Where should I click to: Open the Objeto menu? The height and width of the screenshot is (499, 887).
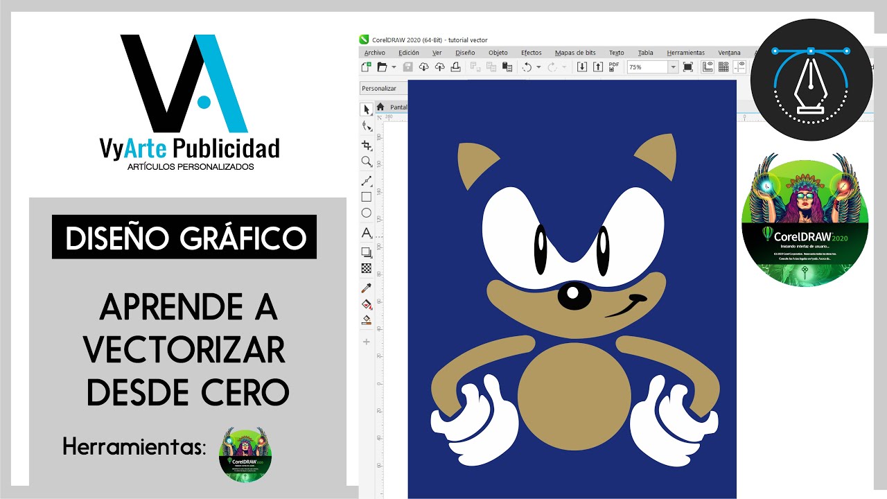click(498, 53)
